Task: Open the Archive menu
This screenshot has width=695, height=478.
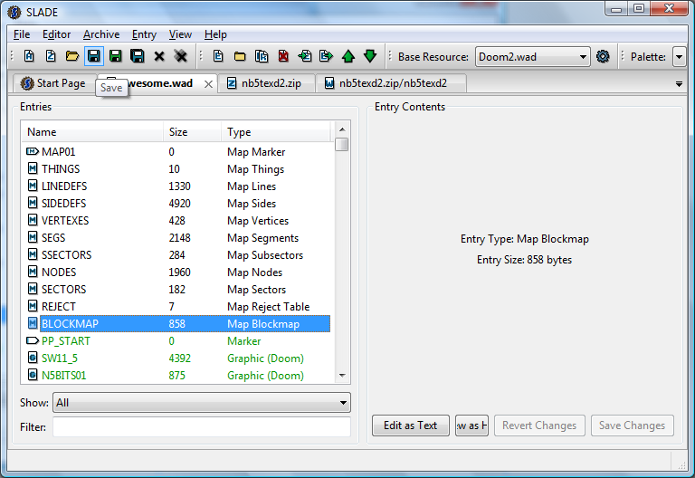Action: point(101,34)
